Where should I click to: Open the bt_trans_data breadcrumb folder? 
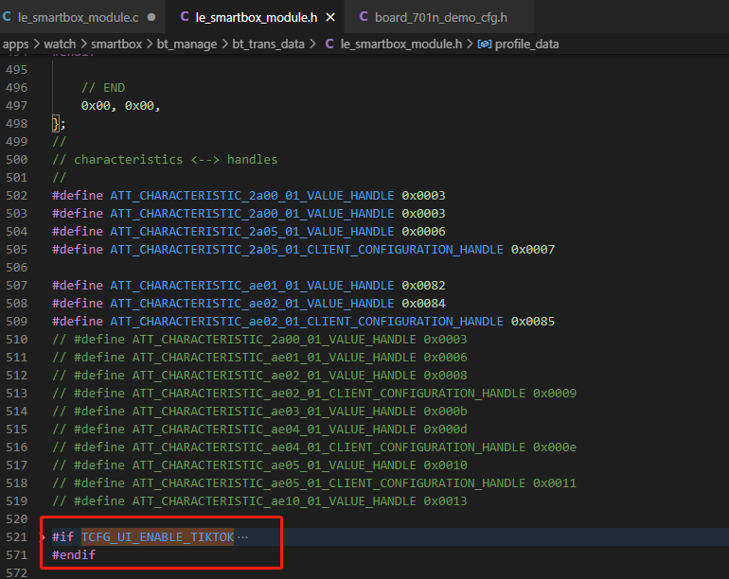(x=268, y=44)
